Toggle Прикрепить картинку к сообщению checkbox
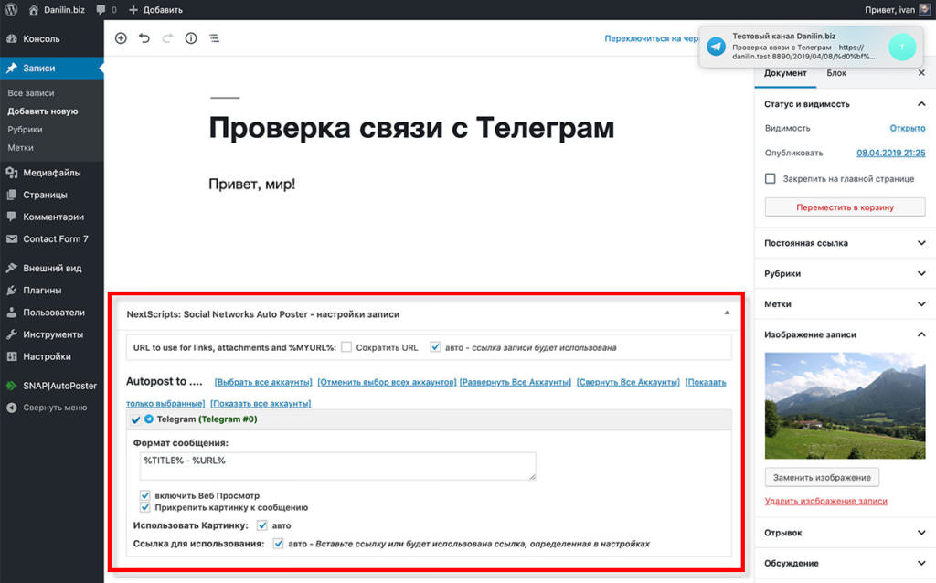Image resolution: width=936 pixels, height=583 pixels. tap(145, 507)
